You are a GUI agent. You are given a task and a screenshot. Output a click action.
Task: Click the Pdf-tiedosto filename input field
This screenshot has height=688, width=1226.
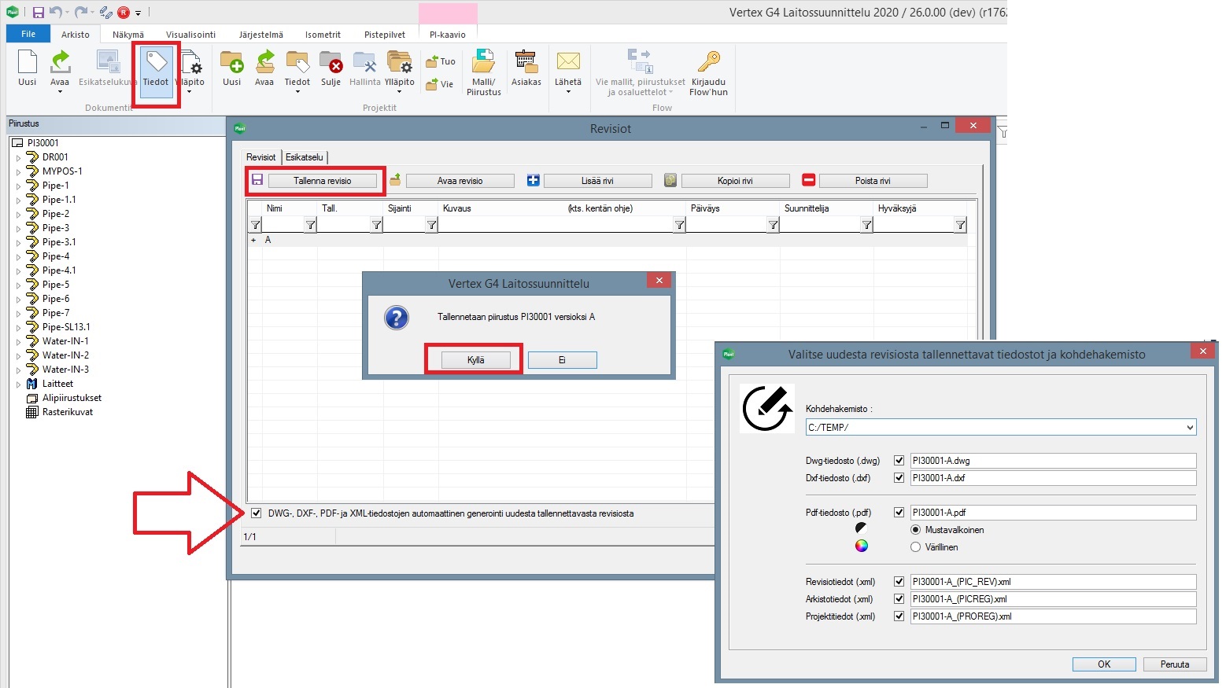(1052, 513)
